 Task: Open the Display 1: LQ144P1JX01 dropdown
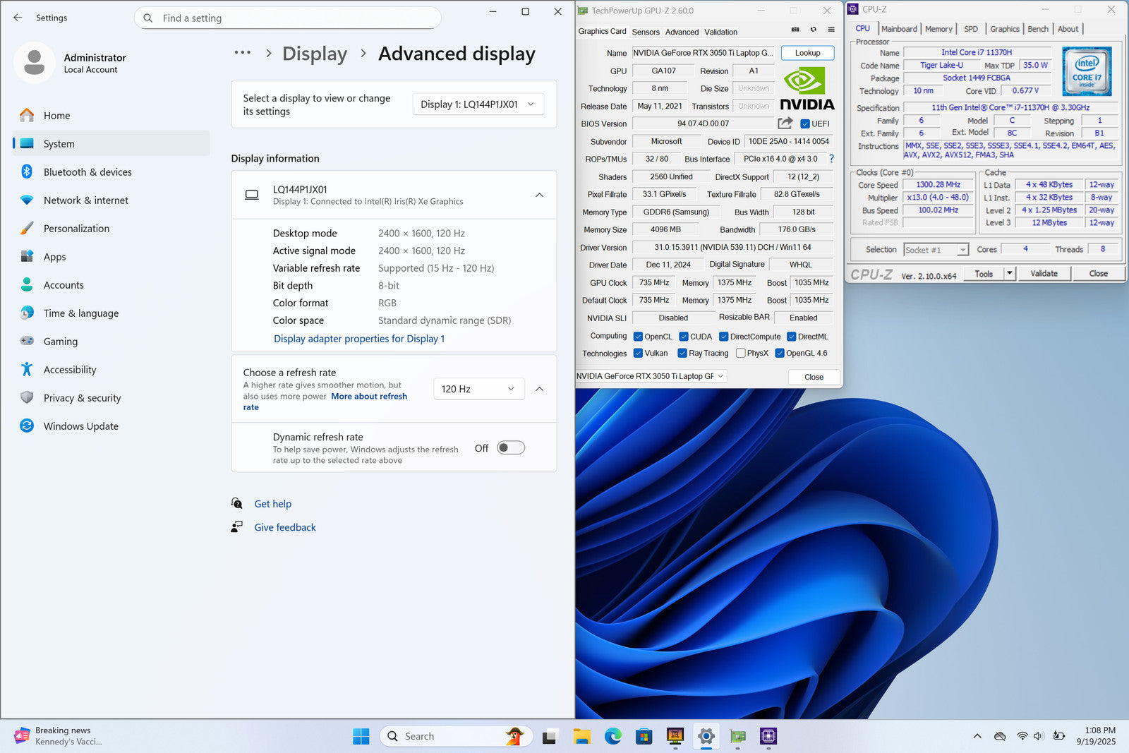point(478,104)
